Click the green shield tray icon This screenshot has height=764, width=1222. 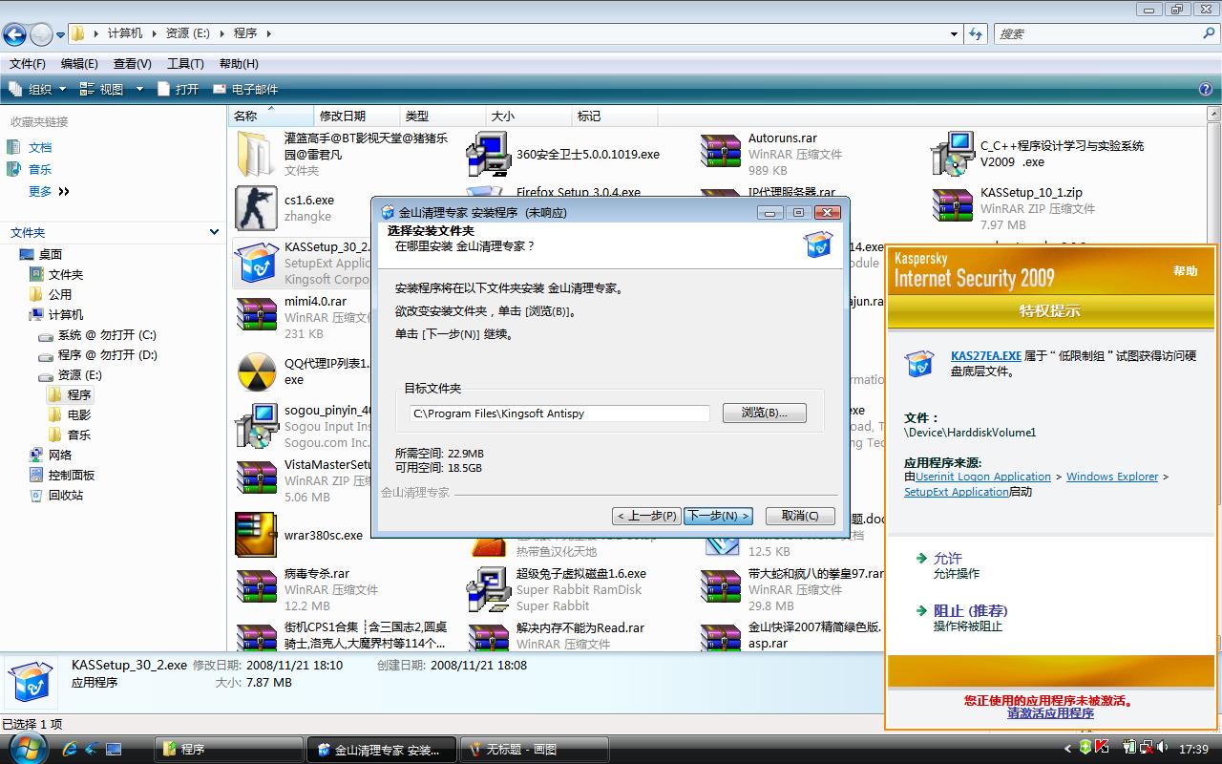coord(1086,748)
